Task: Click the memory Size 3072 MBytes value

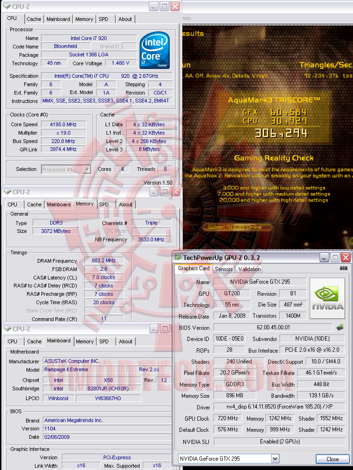Action: click(56, 231)
